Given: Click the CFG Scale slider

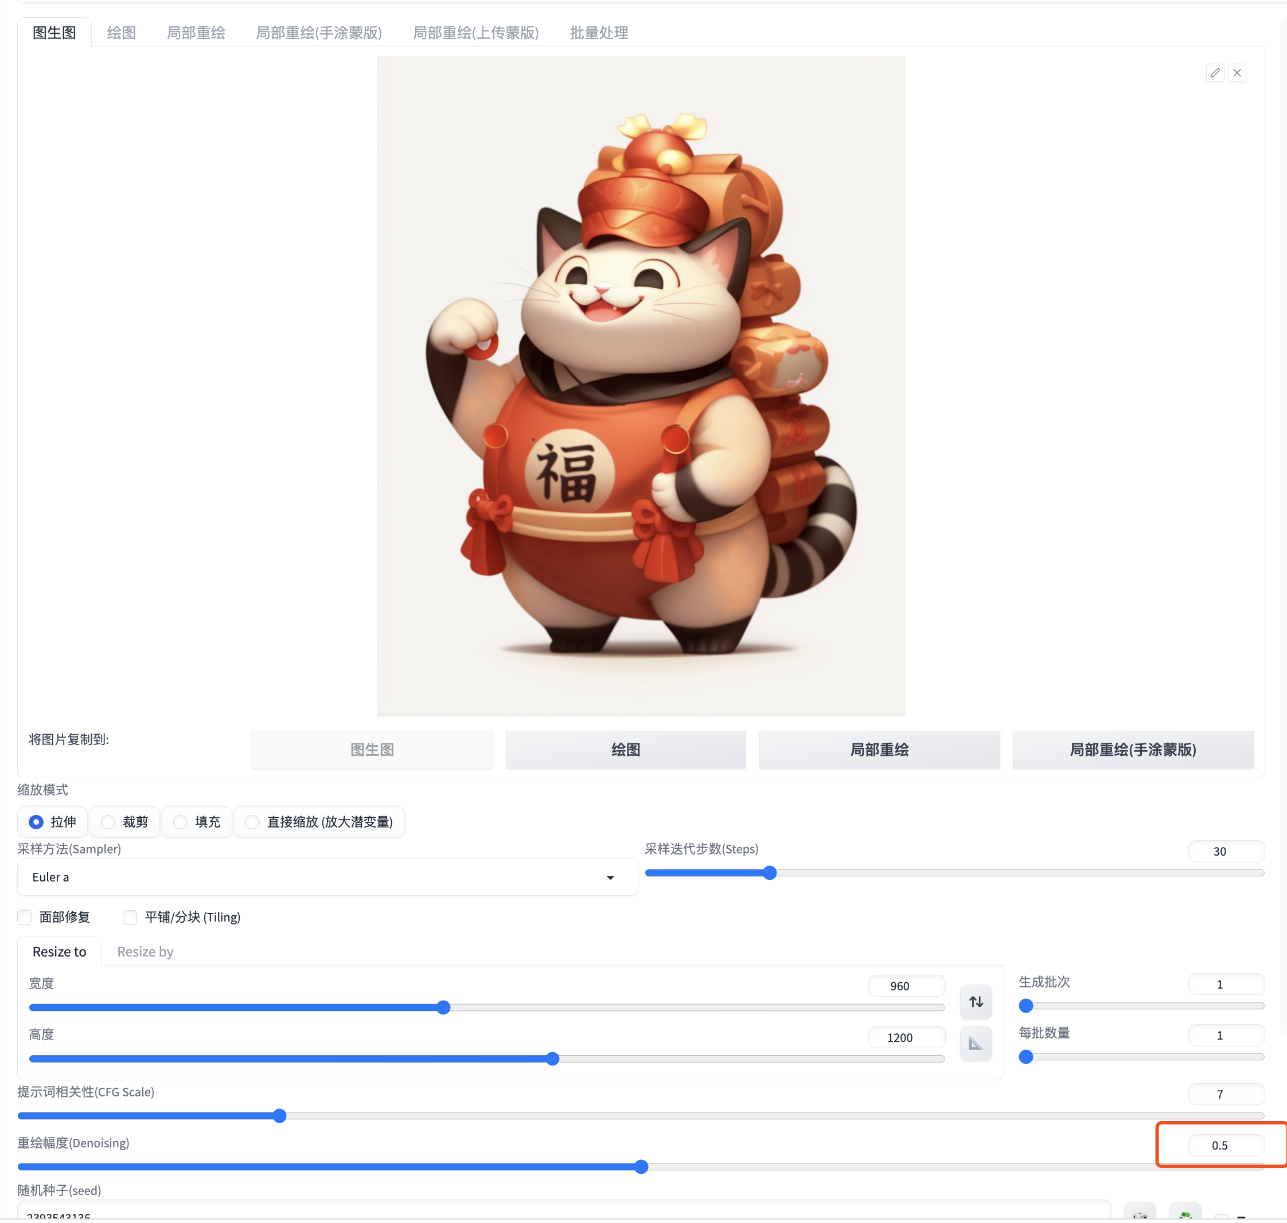Looking at the screenshot, I should [x=641, y=1116].
